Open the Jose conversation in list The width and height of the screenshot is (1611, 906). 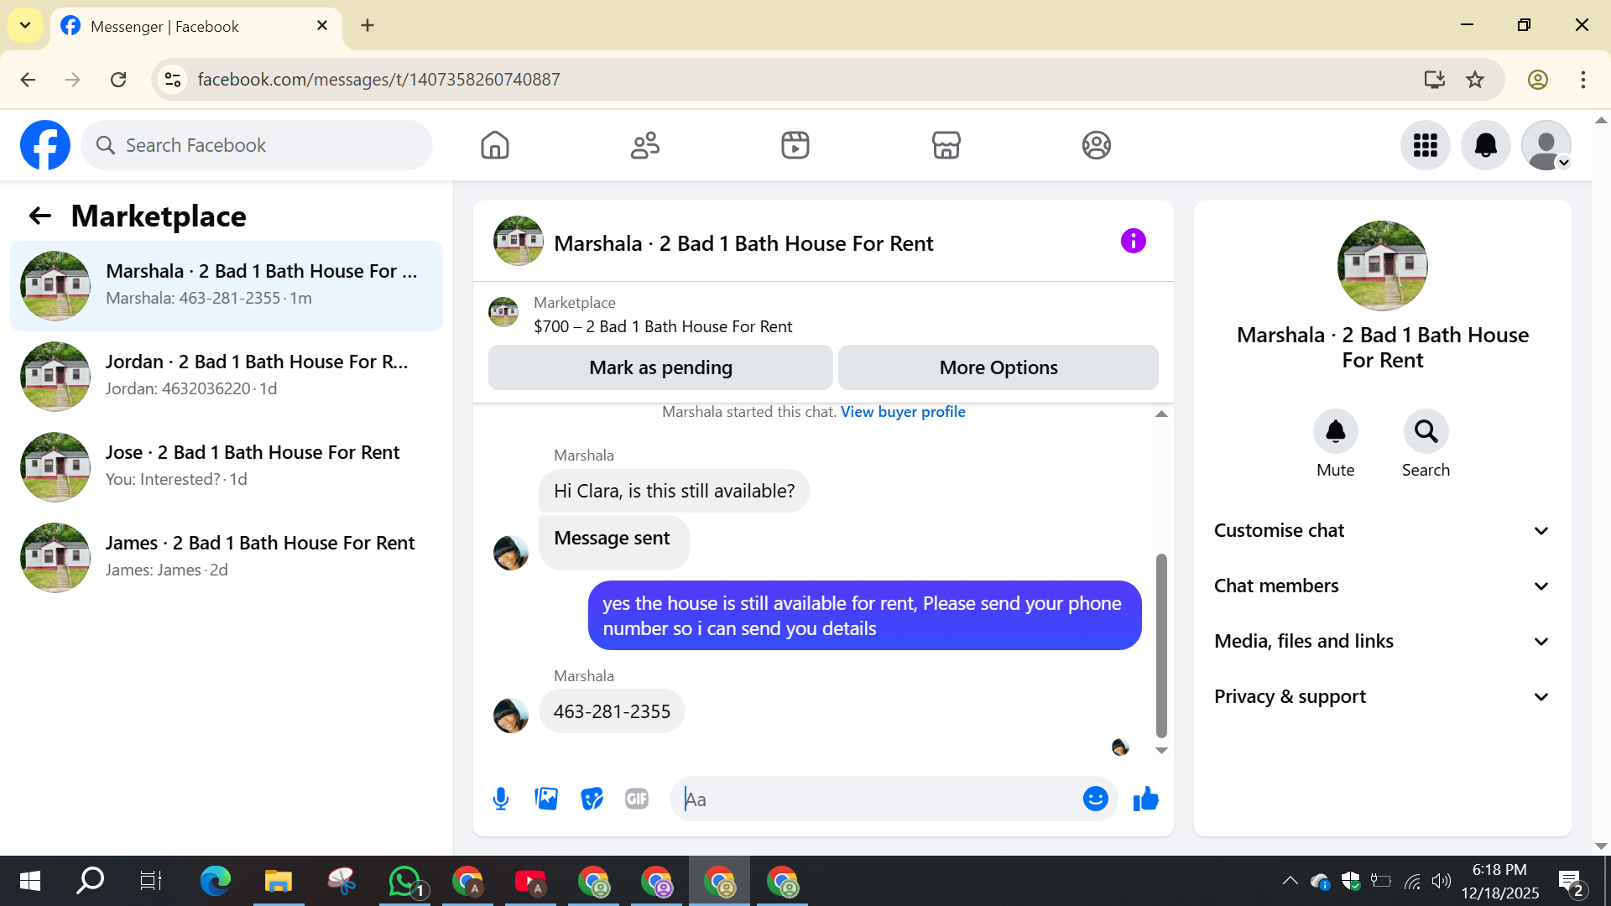coord(227,467)
